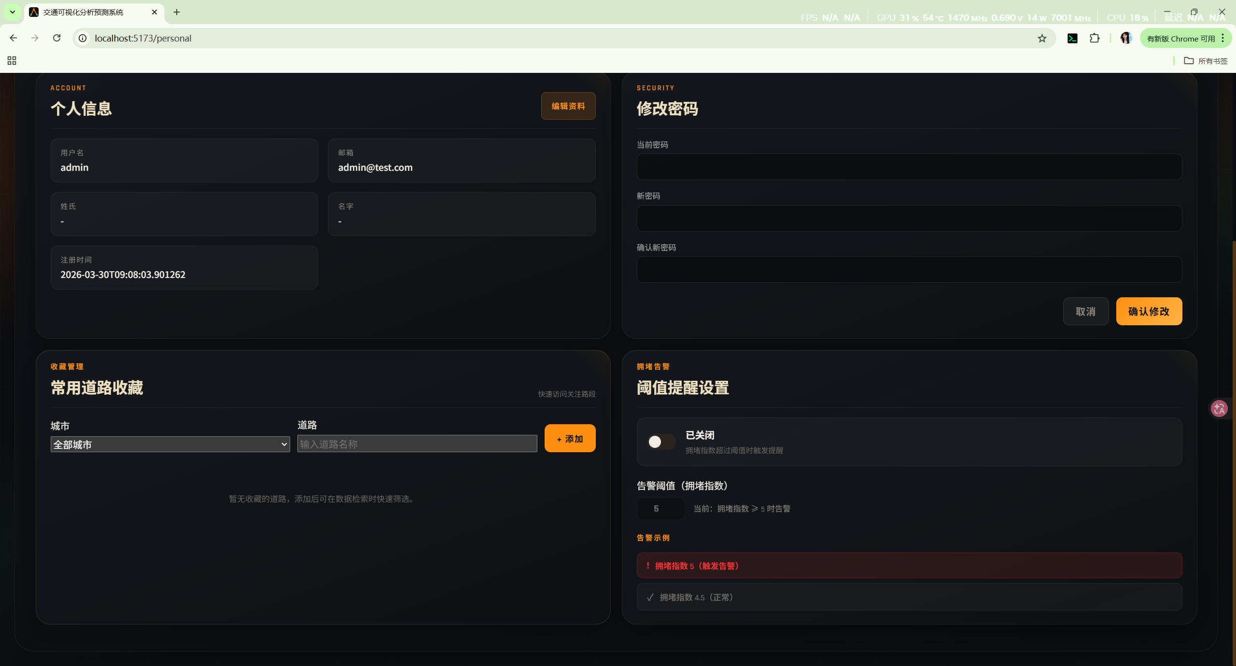The height and width of the screenshot is (666, 1236).
Task: Bookmark page with the star icon
Action: (1042, 38)
